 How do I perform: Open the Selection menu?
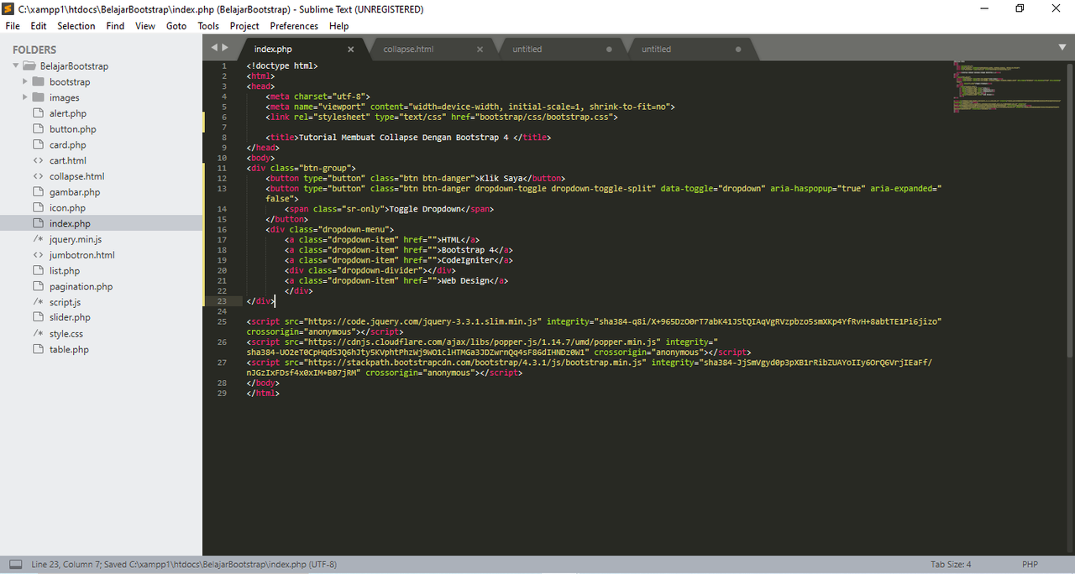76,26
